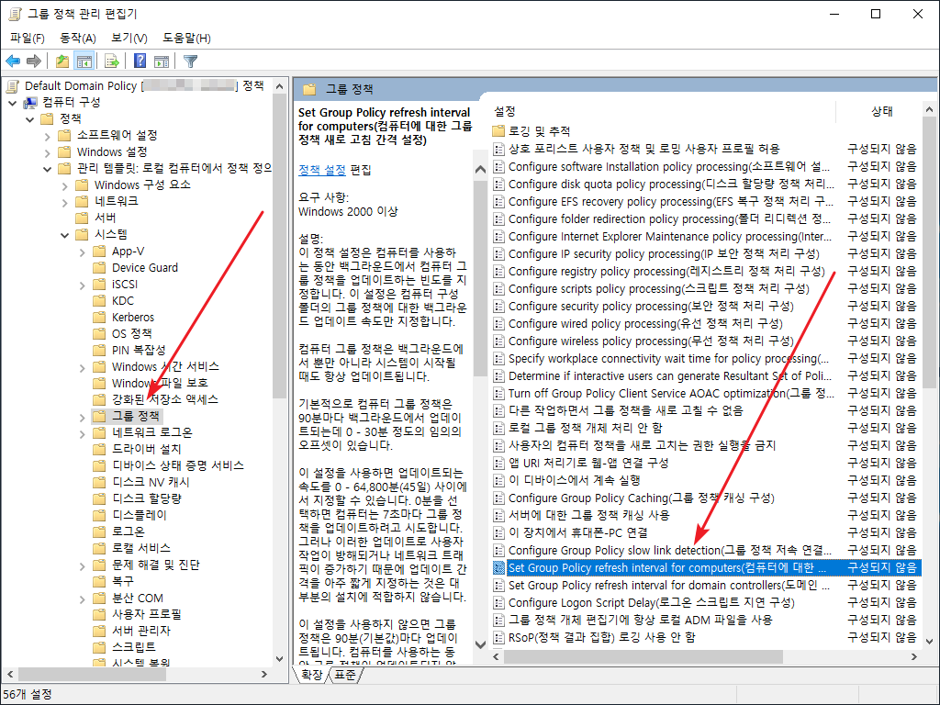Image resolution: width=940 pixels, height=705 pixels.
Task: Expand the 네트워크 tree node
Action: coord(65,202)
